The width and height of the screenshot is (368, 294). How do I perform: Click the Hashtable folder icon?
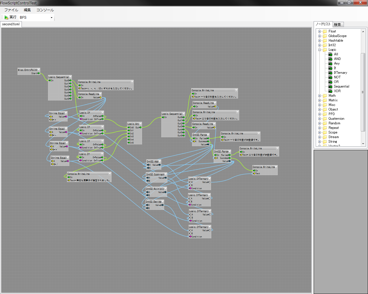coord(325,40)
